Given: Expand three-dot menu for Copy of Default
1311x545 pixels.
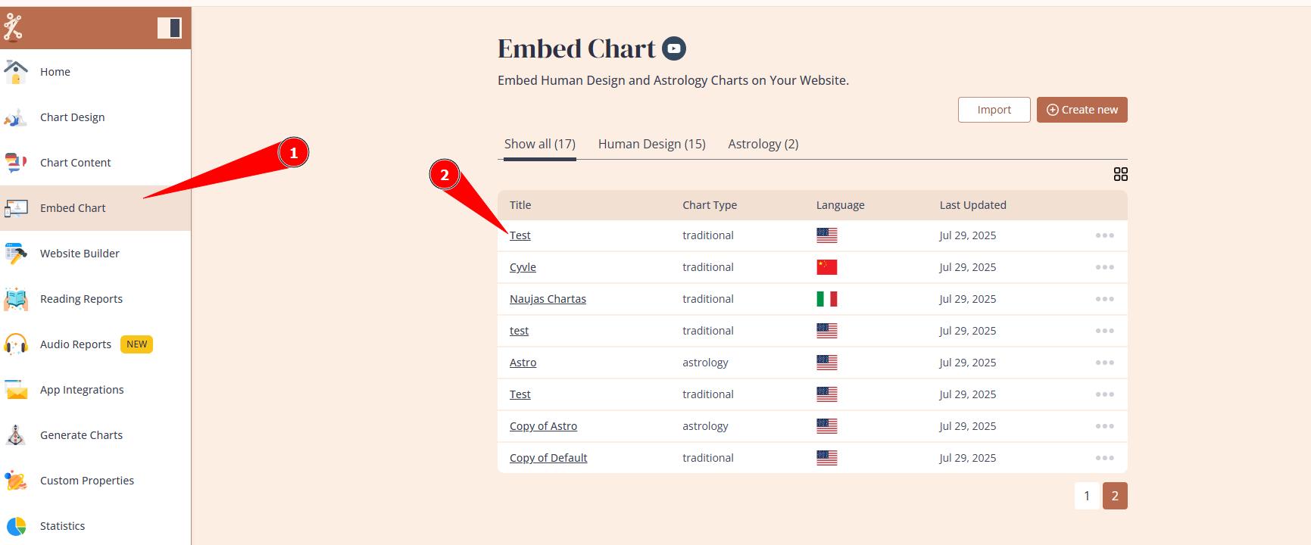Looking at the screenshot, I should (x=1104, y=458).
